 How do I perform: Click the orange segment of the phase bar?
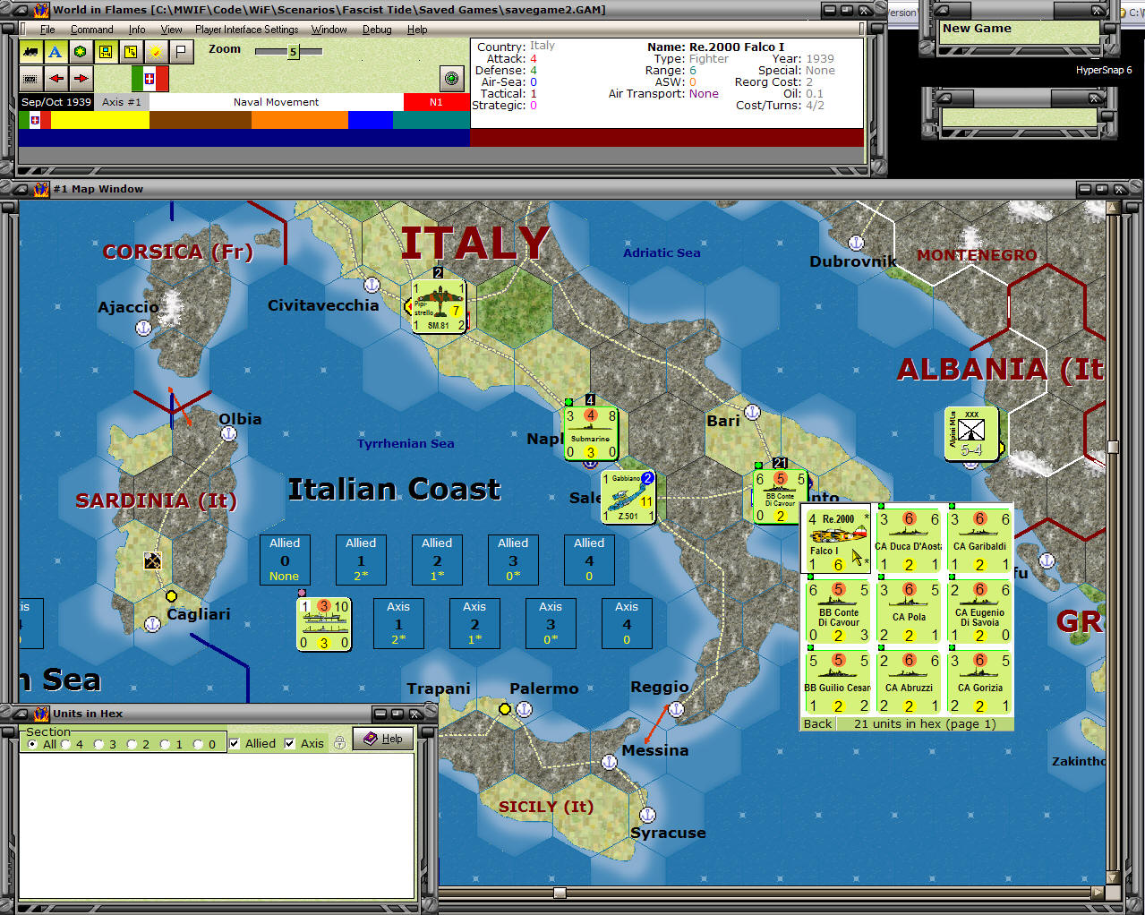tap(300, 120)
